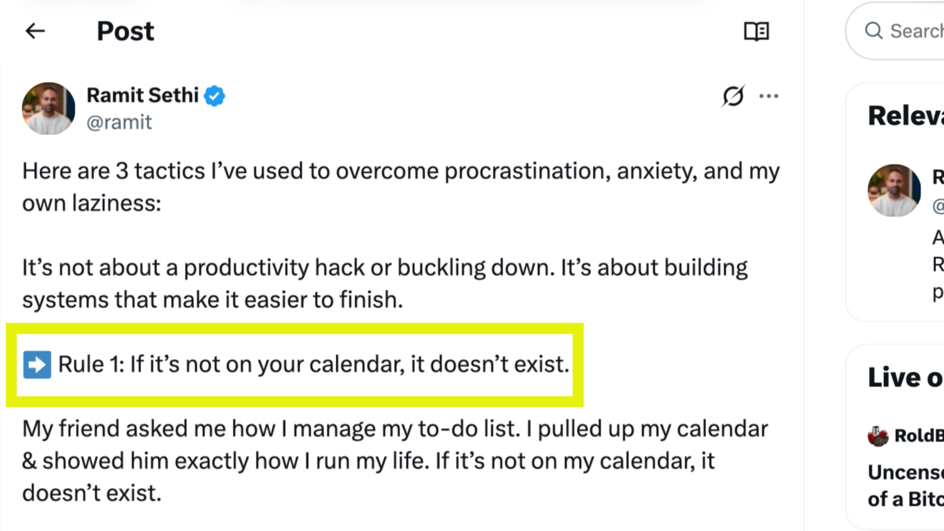Select the search magnifying glass icon
This screenshot has height=531, width=944.
(874, 30)
